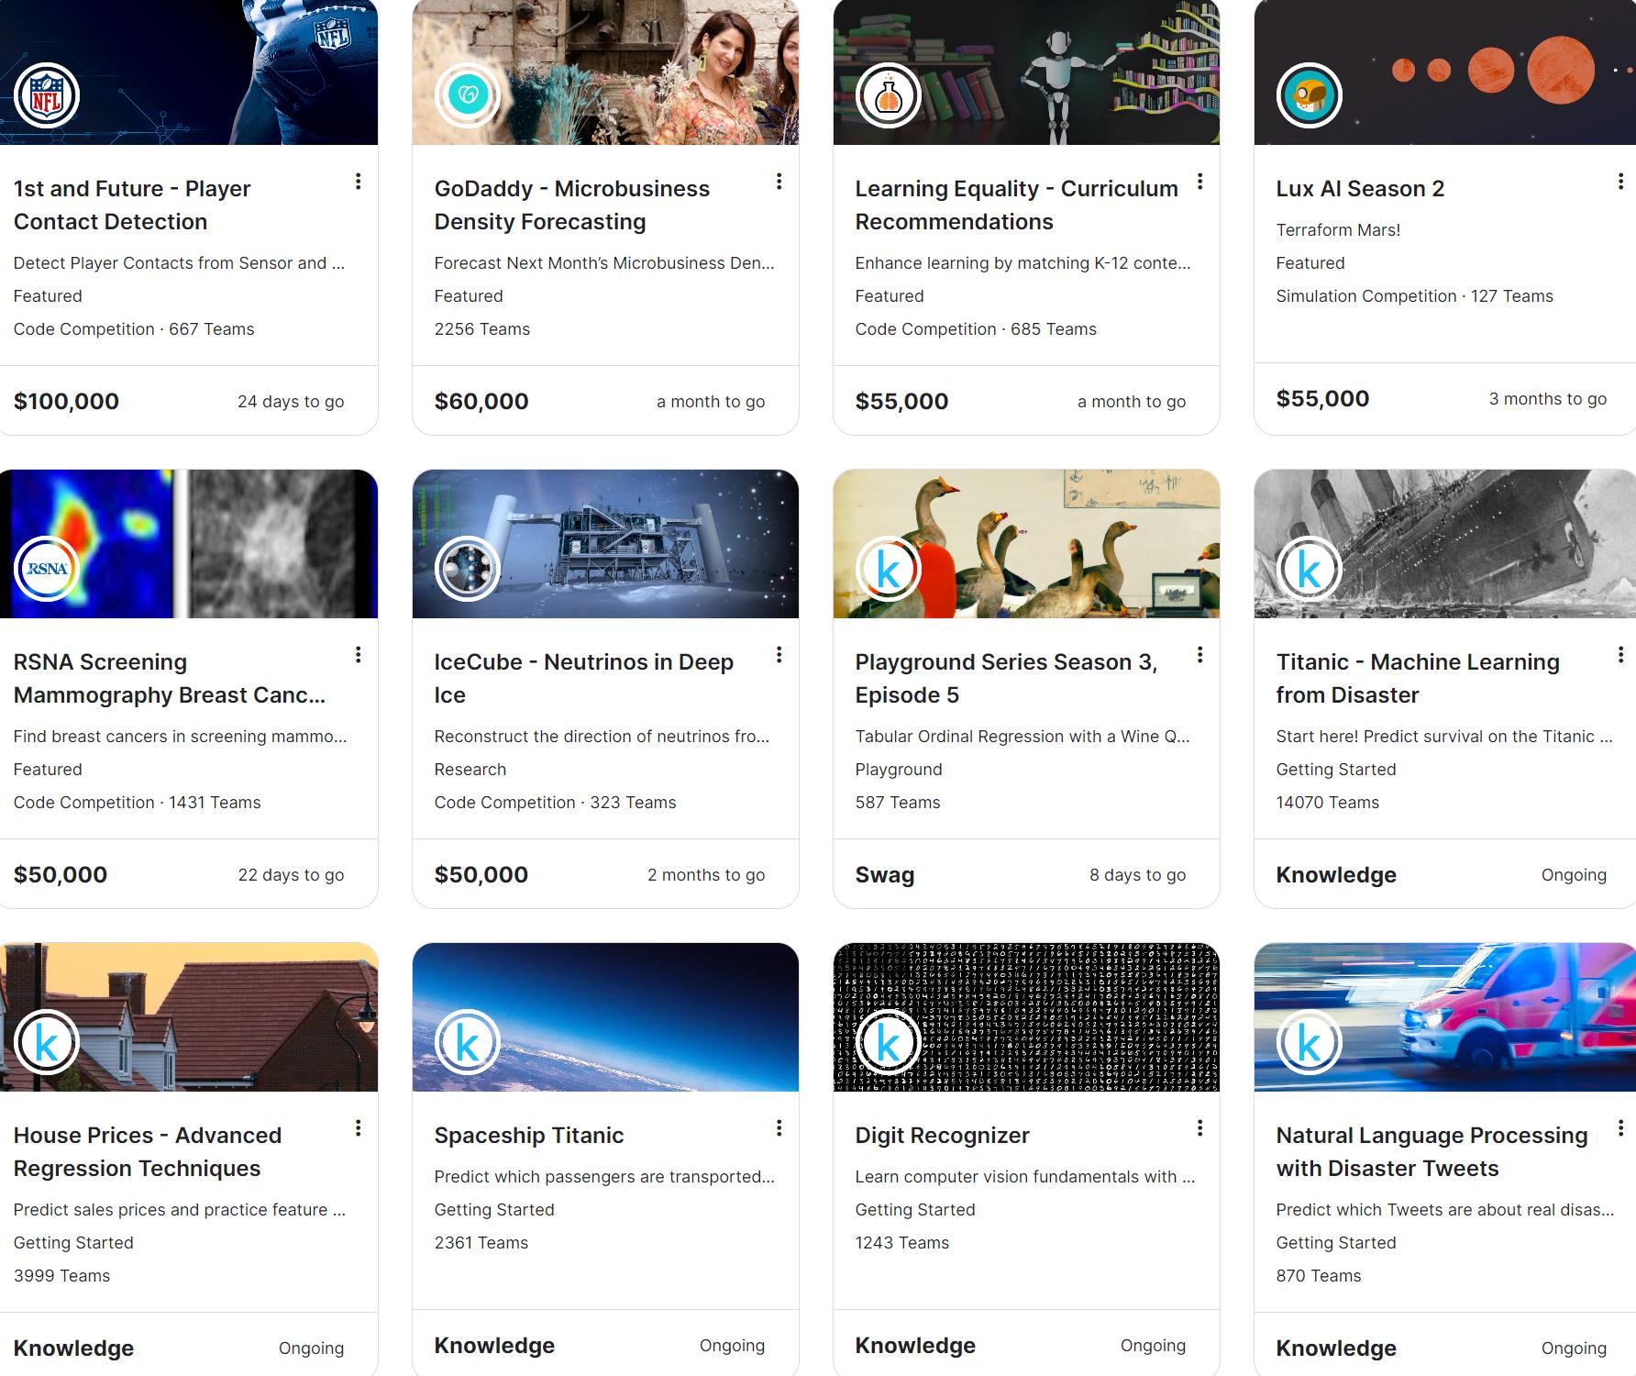Open House Prices - Advanced Regression Techniques
The width and height of the screenshot is (1636, 1376).
[148, 1151]
